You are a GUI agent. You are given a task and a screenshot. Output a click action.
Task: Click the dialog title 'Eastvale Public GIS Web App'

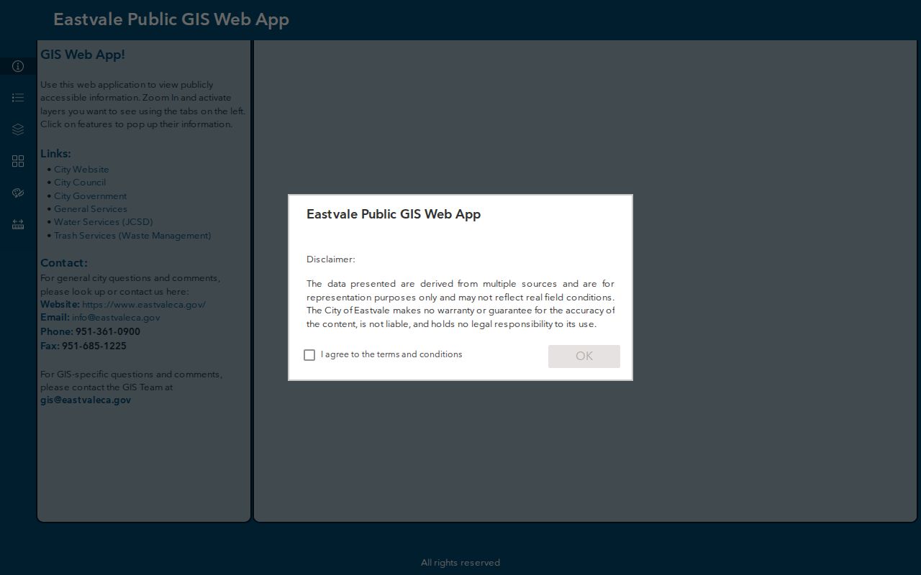pos(394,214)
